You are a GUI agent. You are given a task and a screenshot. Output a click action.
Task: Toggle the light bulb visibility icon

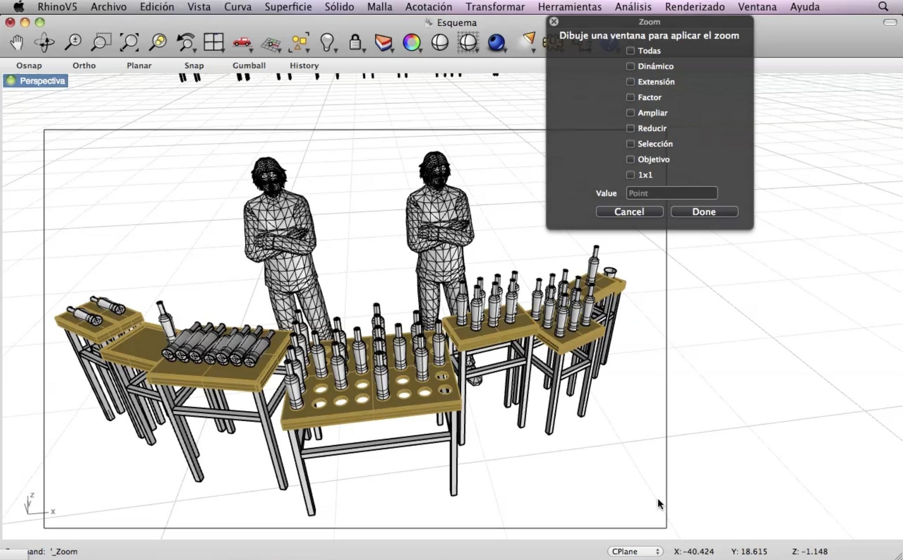click(x=327, y=43)
